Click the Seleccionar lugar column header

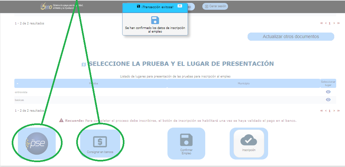(328, 83)
